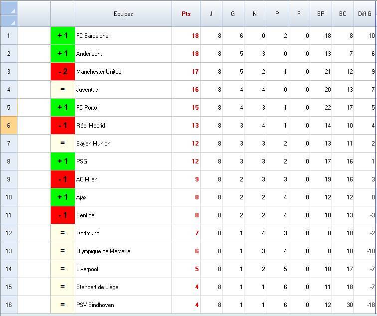Click the Pts value 16 for Juventus
Viewport: 377px width, 316px height.
click(186, 90)
